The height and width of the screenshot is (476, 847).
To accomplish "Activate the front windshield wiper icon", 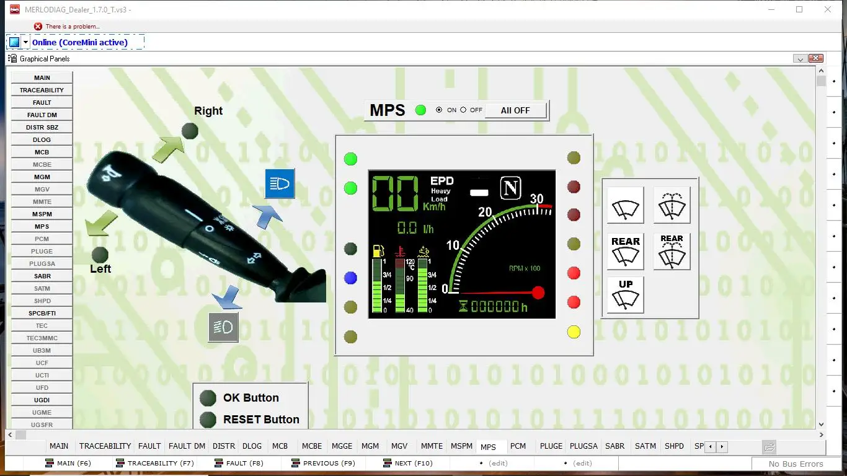I will [625, 205].
